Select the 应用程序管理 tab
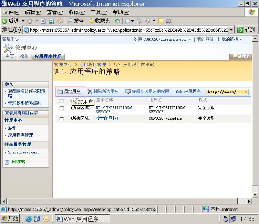This screenshot has height=224, width=259. click(48, 56)
